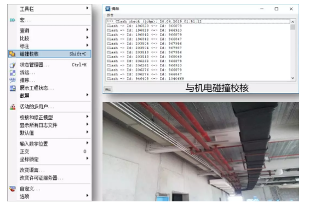
Task: Click the macro arrows icon beside 宏
Action: point(13,20)
